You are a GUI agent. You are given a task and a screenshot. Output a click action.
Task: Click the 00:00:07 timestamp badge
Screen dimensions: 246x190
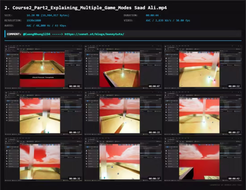(x=154, y=86)
